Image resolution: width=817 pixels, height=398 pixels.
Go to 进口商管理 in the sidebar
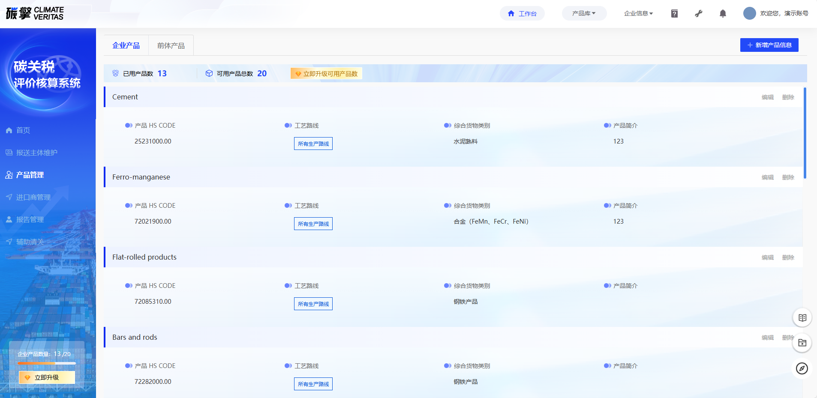(33, 197)
